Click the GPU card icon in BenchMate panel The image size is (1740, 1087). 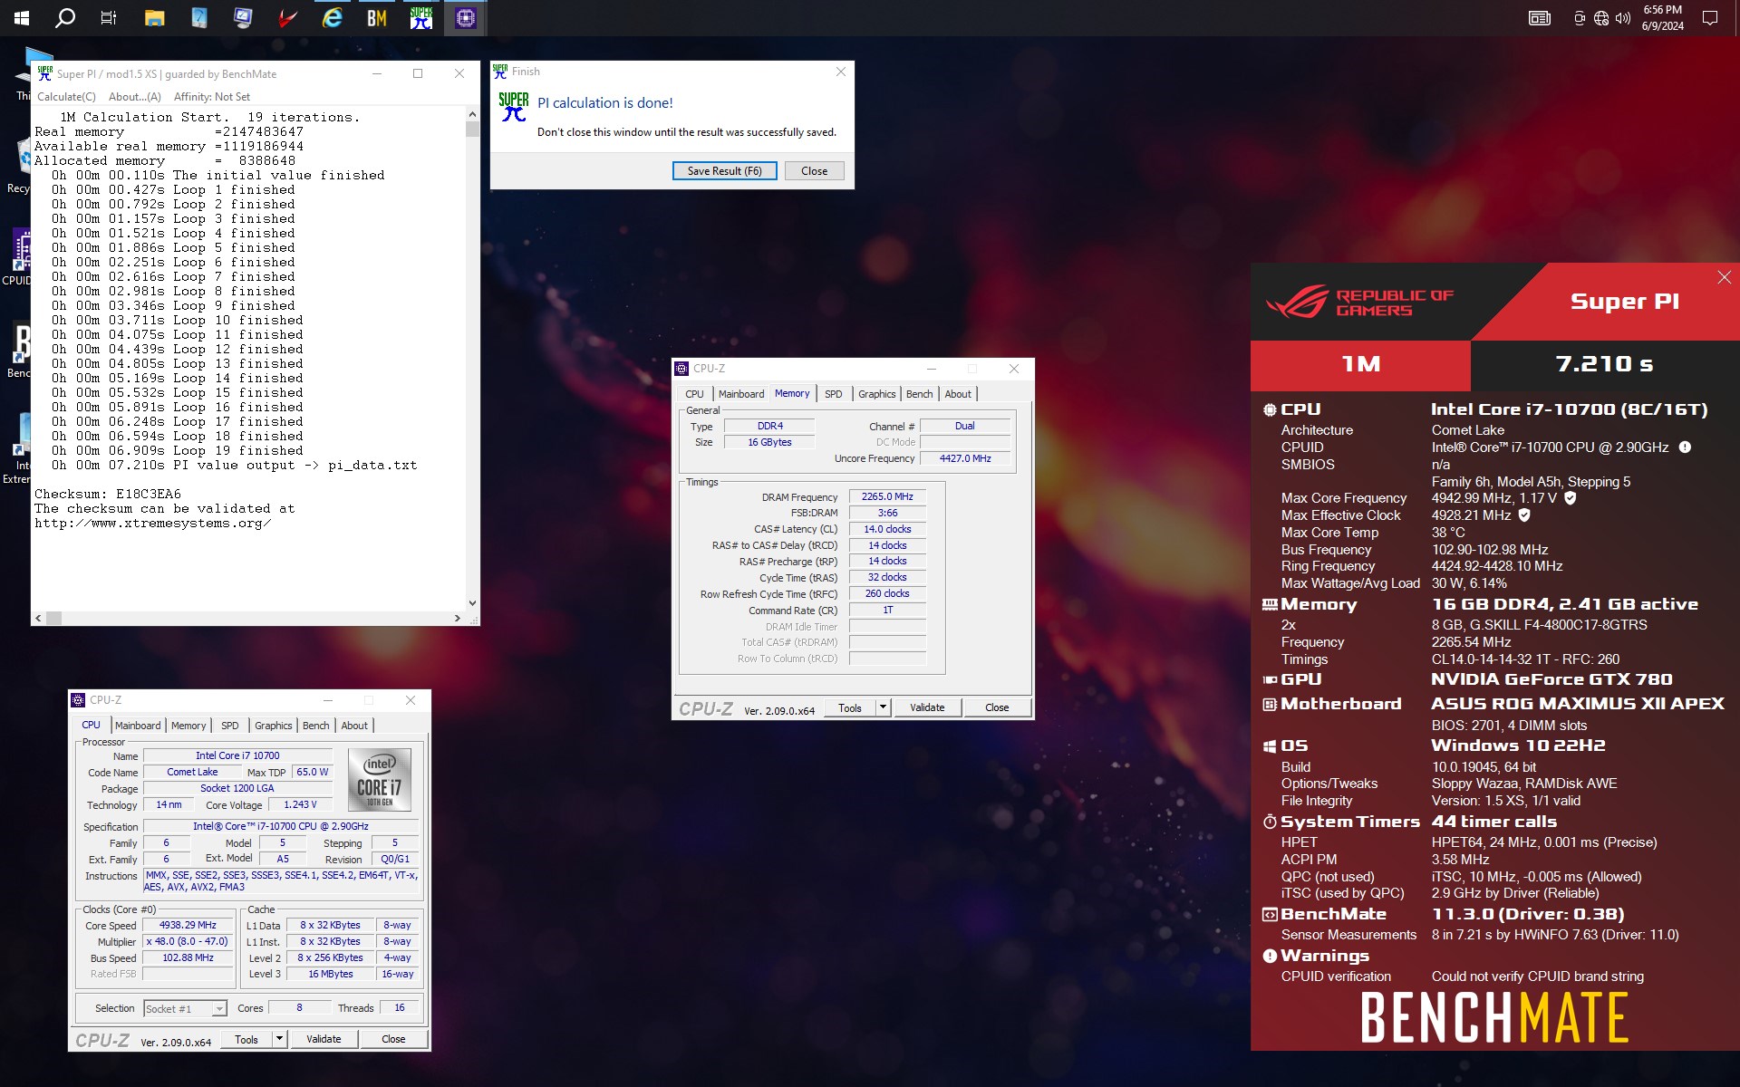pyautogui.click(x=1270, y=679)
